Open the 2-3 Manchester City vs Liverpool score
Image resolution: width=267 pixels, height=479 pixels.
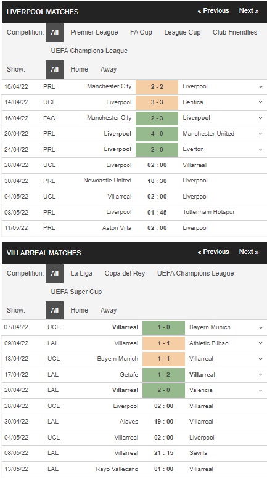(157, 118)
